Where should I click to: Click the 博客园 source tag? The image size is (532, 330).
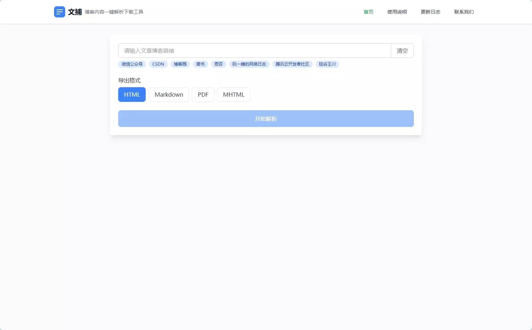tap(180, 64)
